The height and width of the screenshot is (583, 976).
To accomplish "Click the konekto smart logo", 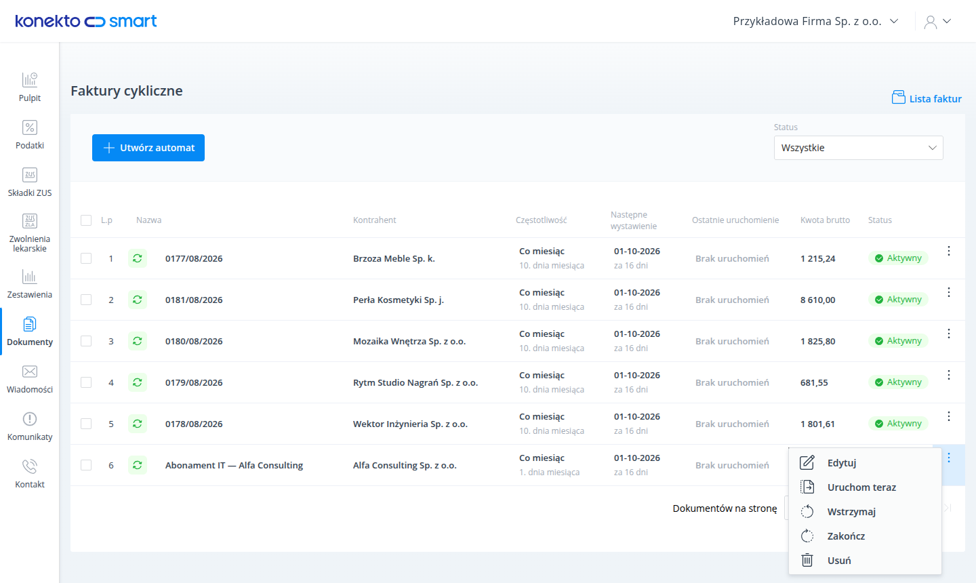I will 86,21.
